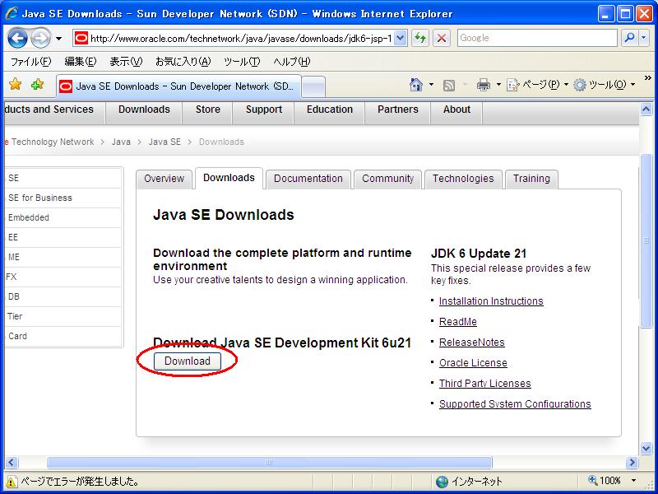
Task: Click the magnifier search icon
Action: pos(629,38)
